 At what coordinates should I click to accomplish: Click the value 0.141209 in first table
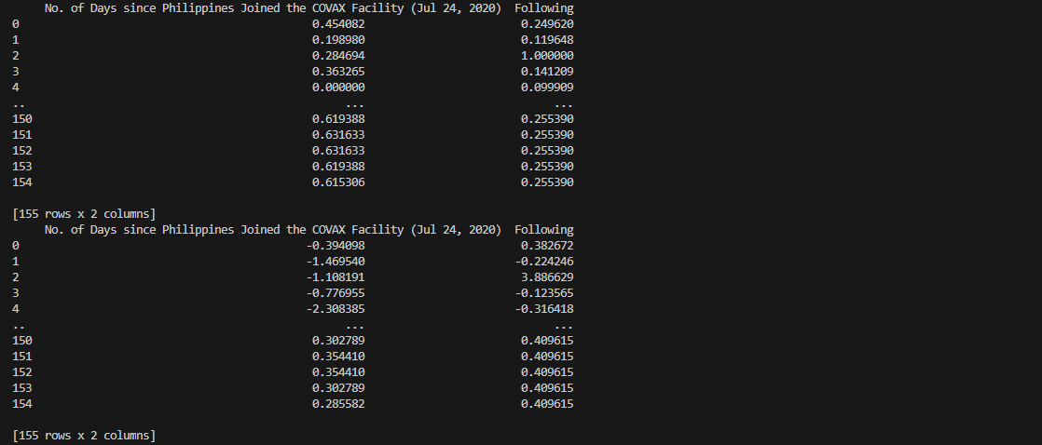point(547,72)
